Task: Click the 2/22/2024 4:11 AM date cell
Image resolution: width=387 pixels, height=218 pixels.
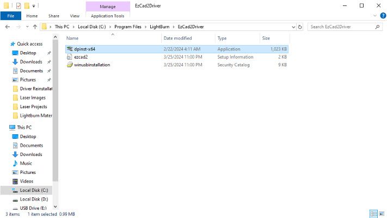Action: 182,49
